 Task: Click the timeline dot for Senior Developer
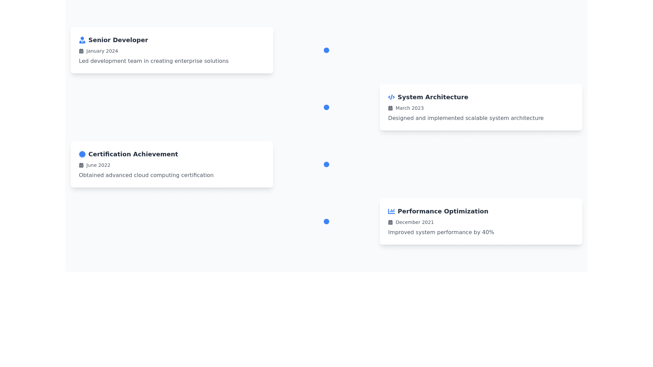(326, 50)
